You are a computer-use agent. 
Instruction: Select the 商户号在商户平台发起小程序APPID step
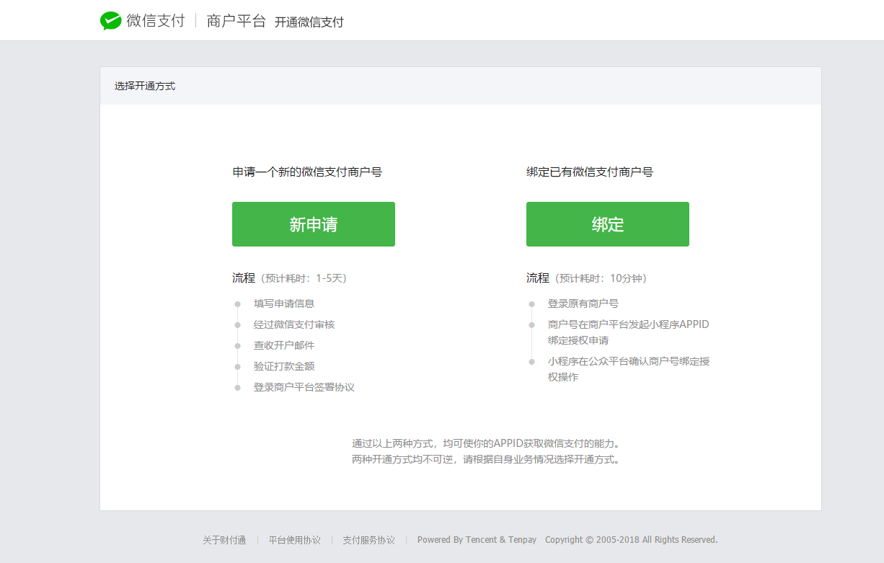point(629,332)
